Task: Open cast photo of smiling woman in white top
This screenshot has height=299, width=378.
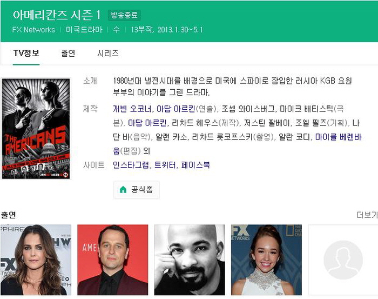Action: (x=266, y=260)
